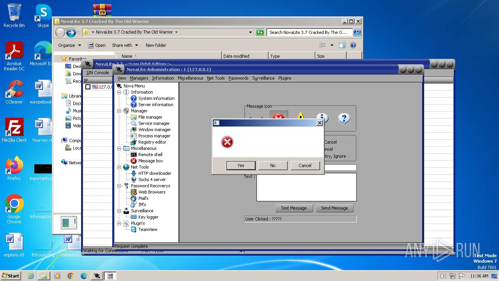Close the message dialog with X
This screenshot has width=499, height=281.
click(x=320, y=123)
